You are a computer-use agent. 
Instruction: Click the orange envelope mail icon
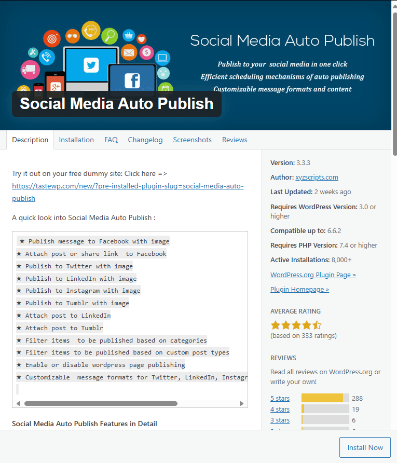click(129, 52)
